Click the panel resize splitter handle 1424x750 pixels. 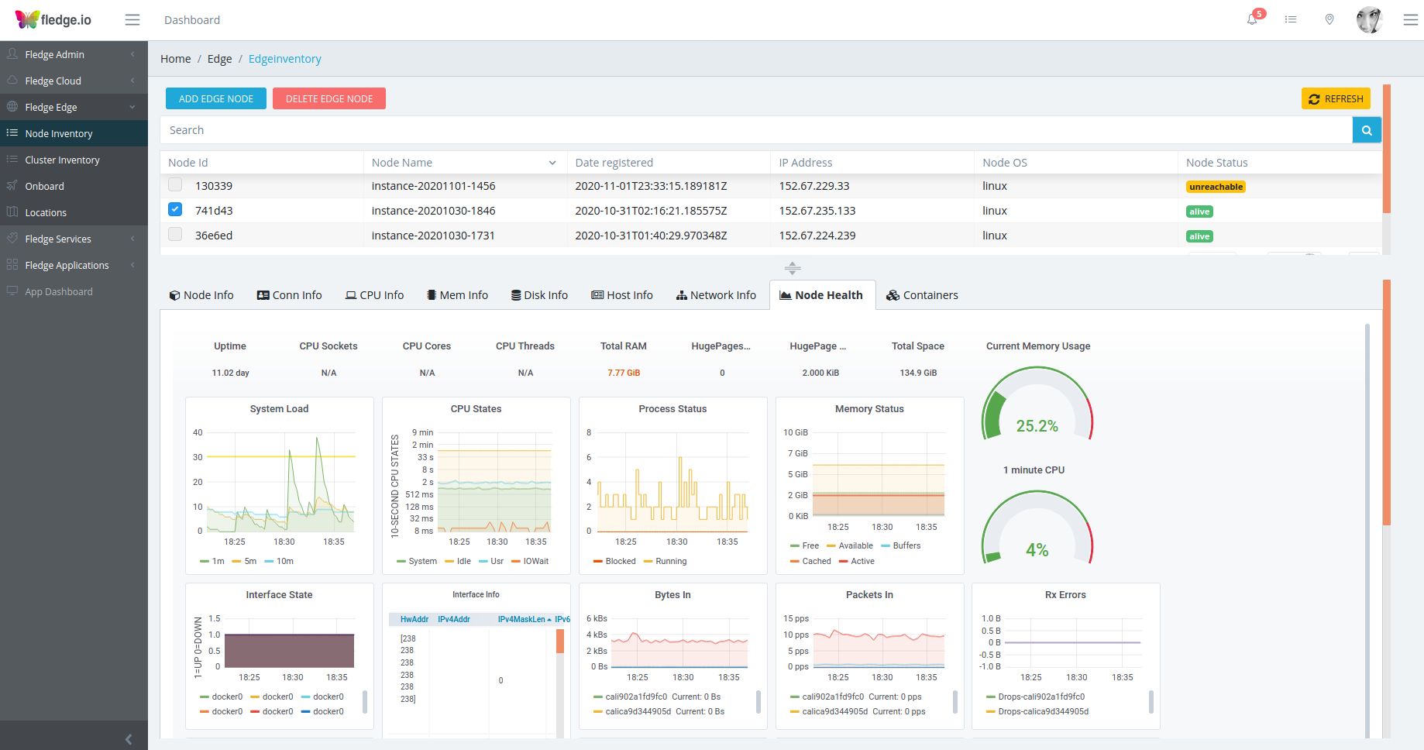pyautogui.click(x=792, y=268)
